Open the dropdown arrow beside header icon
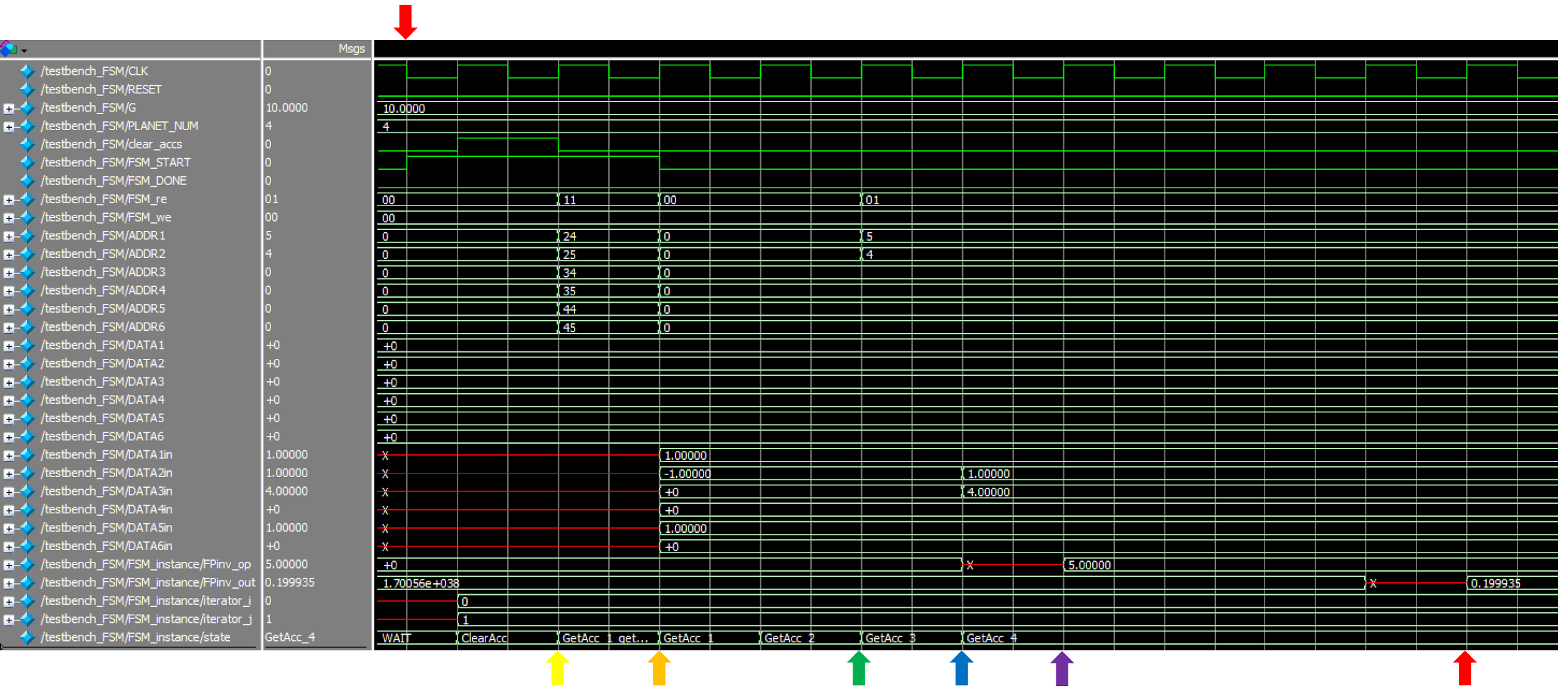The height and width of the screenshot is (692, 1558). pyautogui.click(x=24, y=50)
